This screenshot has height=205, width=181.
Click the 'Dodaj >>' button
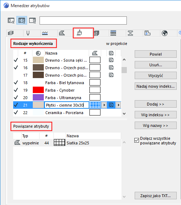pos(156,104)
